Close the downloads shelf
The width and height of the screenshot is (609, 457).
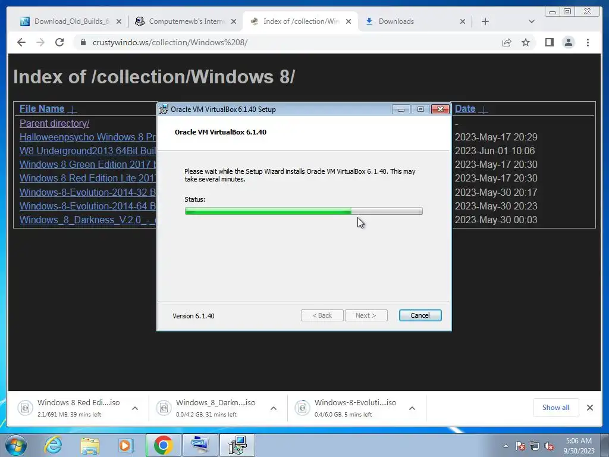(x=589, y=407)
